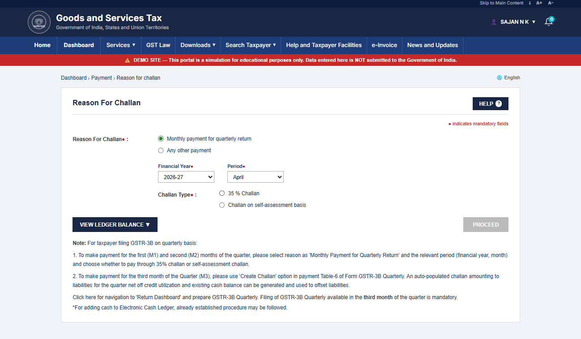Screen dimensions: 581x339
Task: Click the 'Goods and Services Tax' title
Action: pyautogui.click(x=109, y=18)
